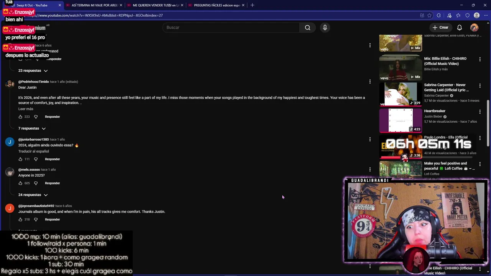This screenshot has height=276, width=491.
Task: Open new browser tab with plus
Action: (x=252, y=5)
